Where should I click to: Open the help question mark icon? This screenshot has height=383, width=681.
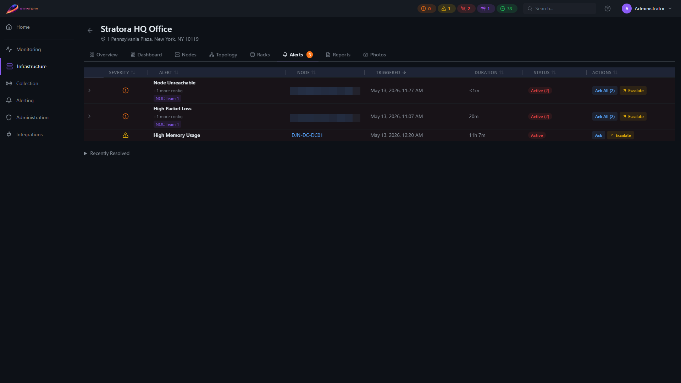tap(608, 9)
